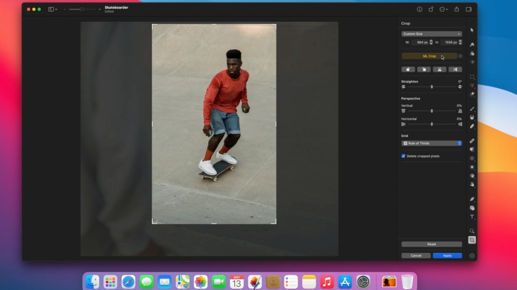Image resolution: width=517 pixels, height=290 pixels.
Task: Choose the Color Fill bucket tool
Action: (x=472, y=118)
